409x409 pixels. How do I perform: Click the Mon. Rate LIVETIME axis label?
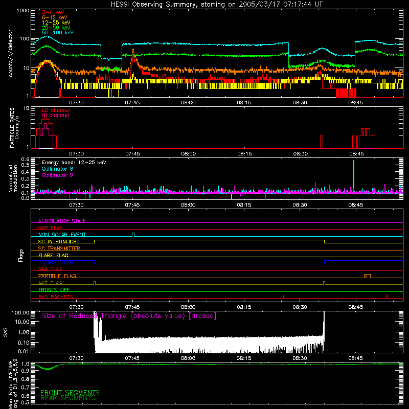13,383
